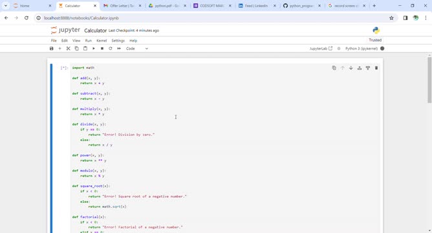Screen dimensions: 432x233
Task: Click the notebook vertical scrollbar thumb
Action: (x=429, y=80)
